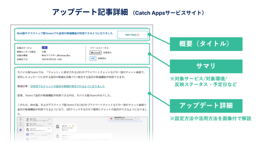Click the 反映完了日 date 2022年5月12日
Screen dimensions: 259x143
coord(52,59)
